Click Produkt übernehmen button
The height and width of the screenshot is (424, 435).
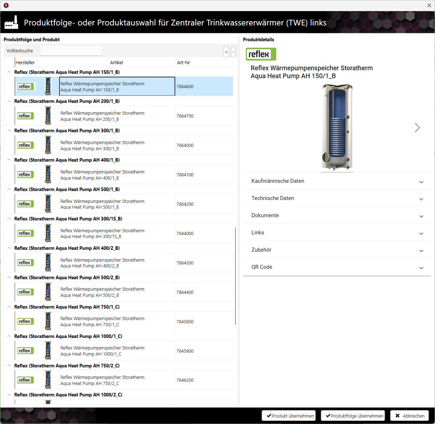click(289, 416)
